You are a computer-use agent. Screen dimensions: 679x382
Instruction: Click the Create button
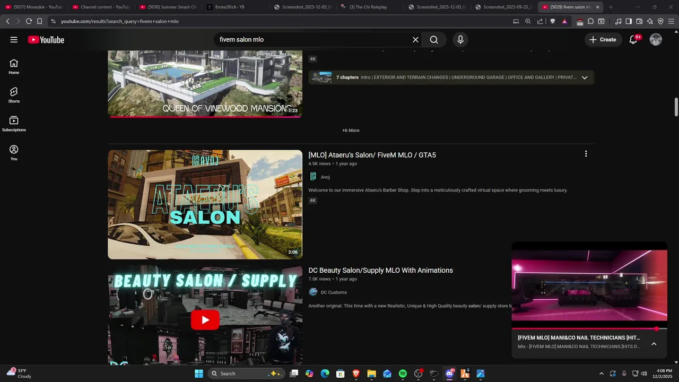(603, 40)
